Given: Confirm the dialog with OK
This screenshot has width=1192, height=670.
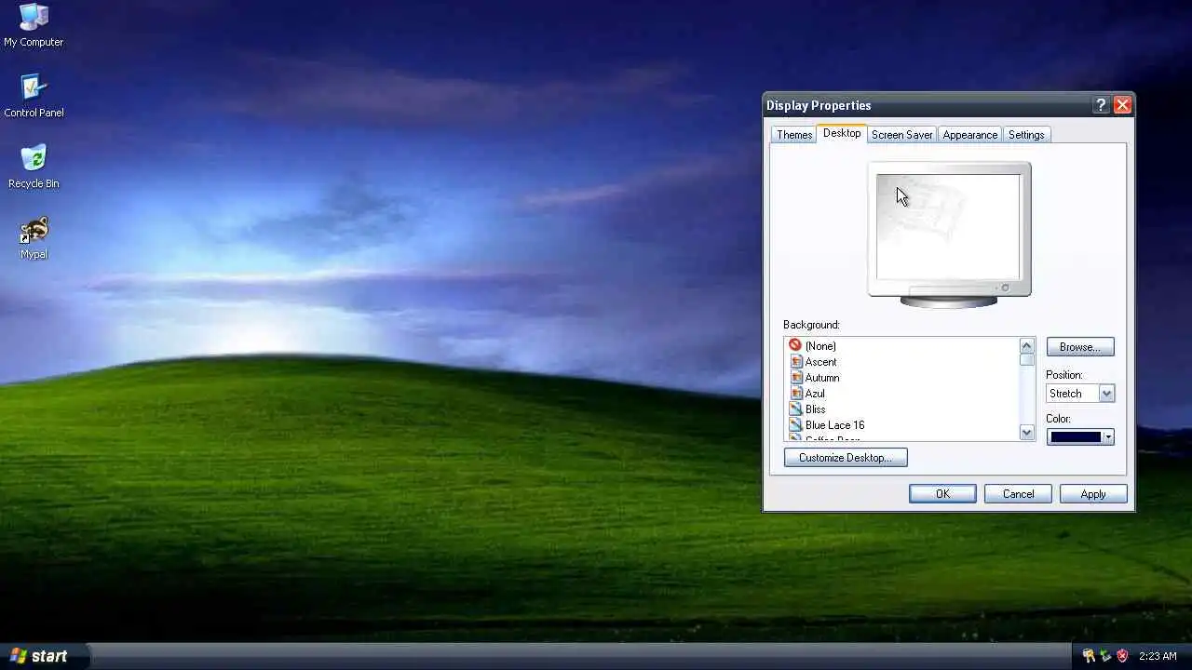Looking at the screenshot, I should coord(942,494).
